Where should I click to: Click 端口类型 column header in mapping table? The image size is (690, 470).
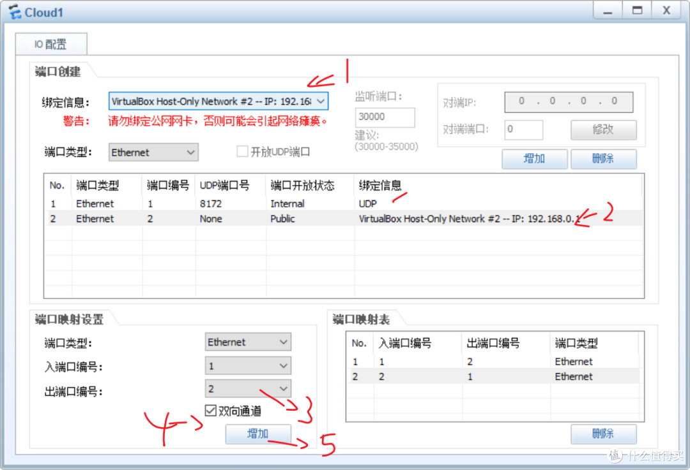(594, 343)
